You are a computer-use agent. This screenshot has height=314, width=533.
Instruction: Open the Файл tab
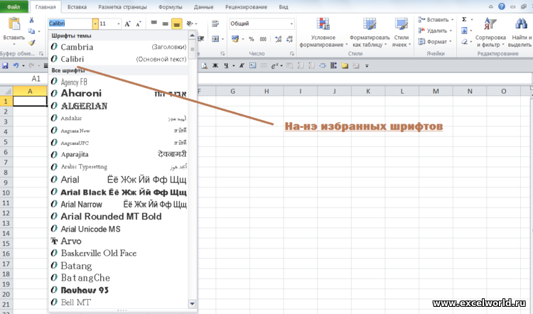pyautogui.click(x=14, y=6)
